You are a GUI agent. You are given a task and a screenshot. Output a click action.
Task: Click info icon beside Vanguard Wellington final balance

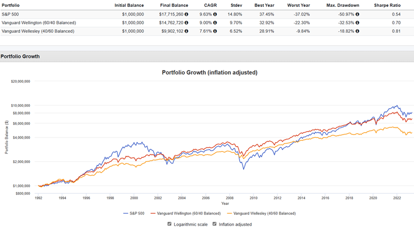pyautogui.click(x=186, y=23)
